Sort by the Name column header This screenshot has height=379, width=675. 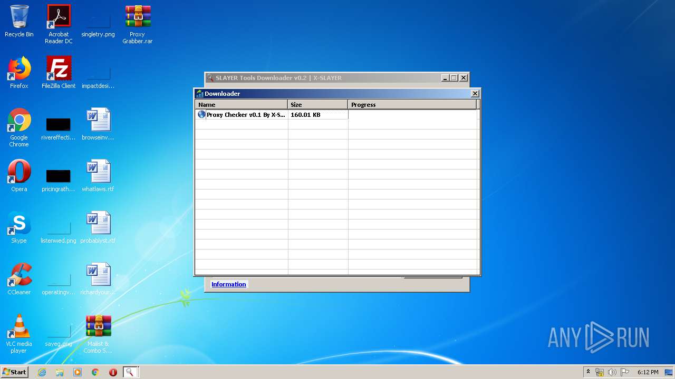242,105
